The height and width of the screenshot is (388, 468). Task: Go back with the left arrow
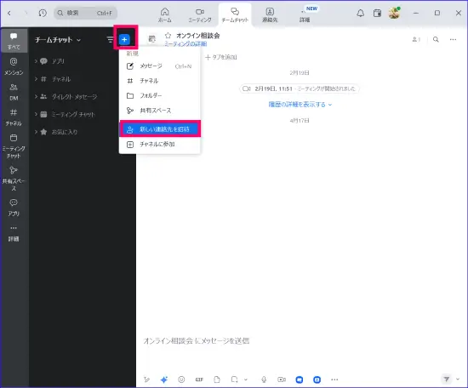click(x=9, y=13)
